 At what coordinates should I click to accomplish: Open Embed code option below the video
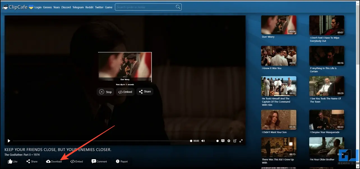tap(77, 161)
